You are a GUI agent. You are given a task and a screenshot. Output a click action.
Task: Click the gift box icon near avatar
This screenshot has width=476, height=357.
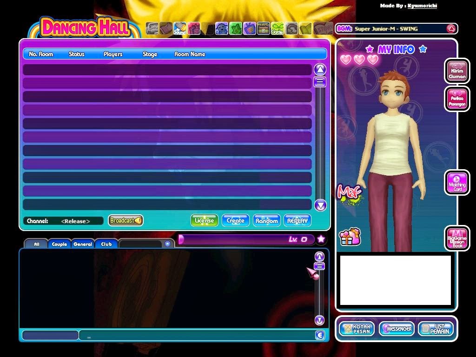coord(350,237)
